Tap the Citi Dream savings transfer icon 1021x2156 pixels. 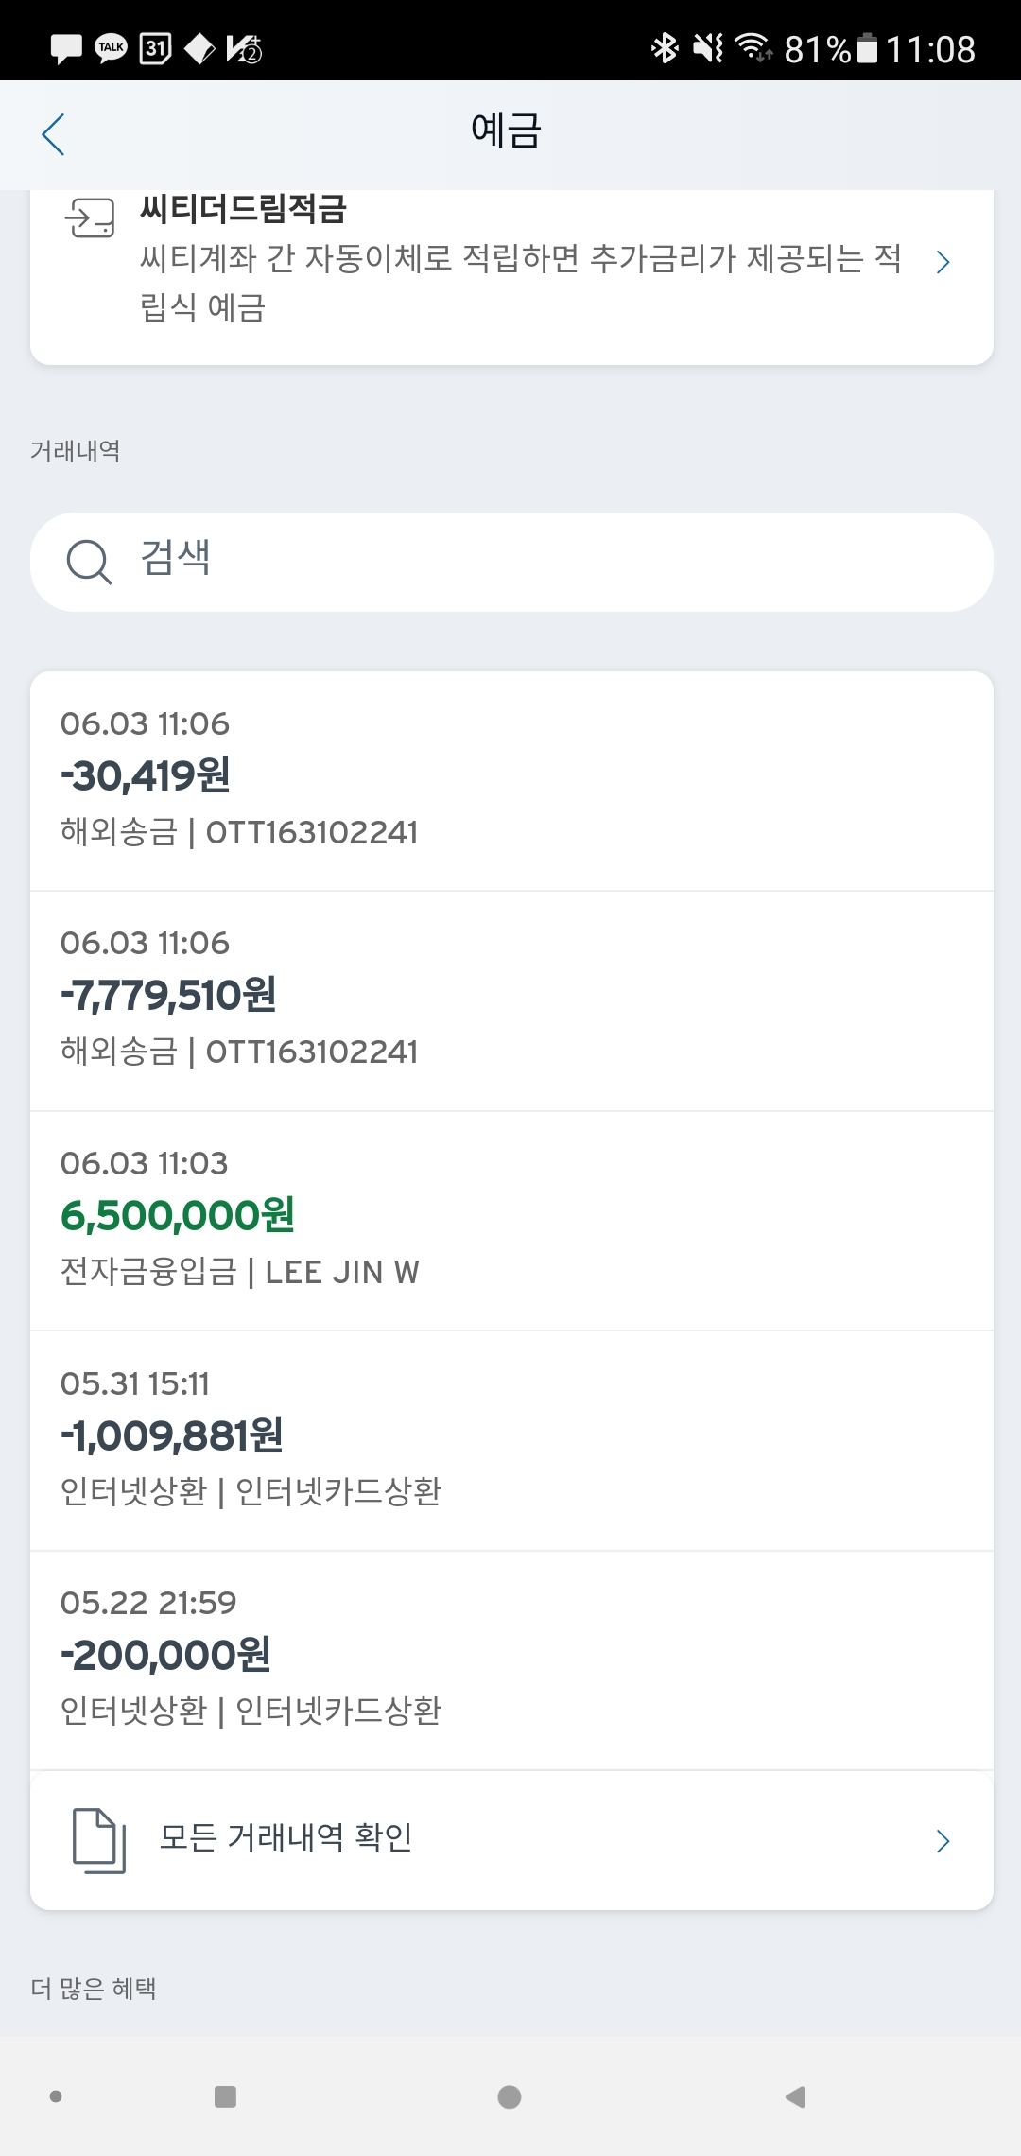click(x=90, y=218)
